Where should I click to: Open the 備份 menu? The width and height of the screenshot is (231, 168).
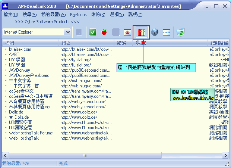coord(98,15)
